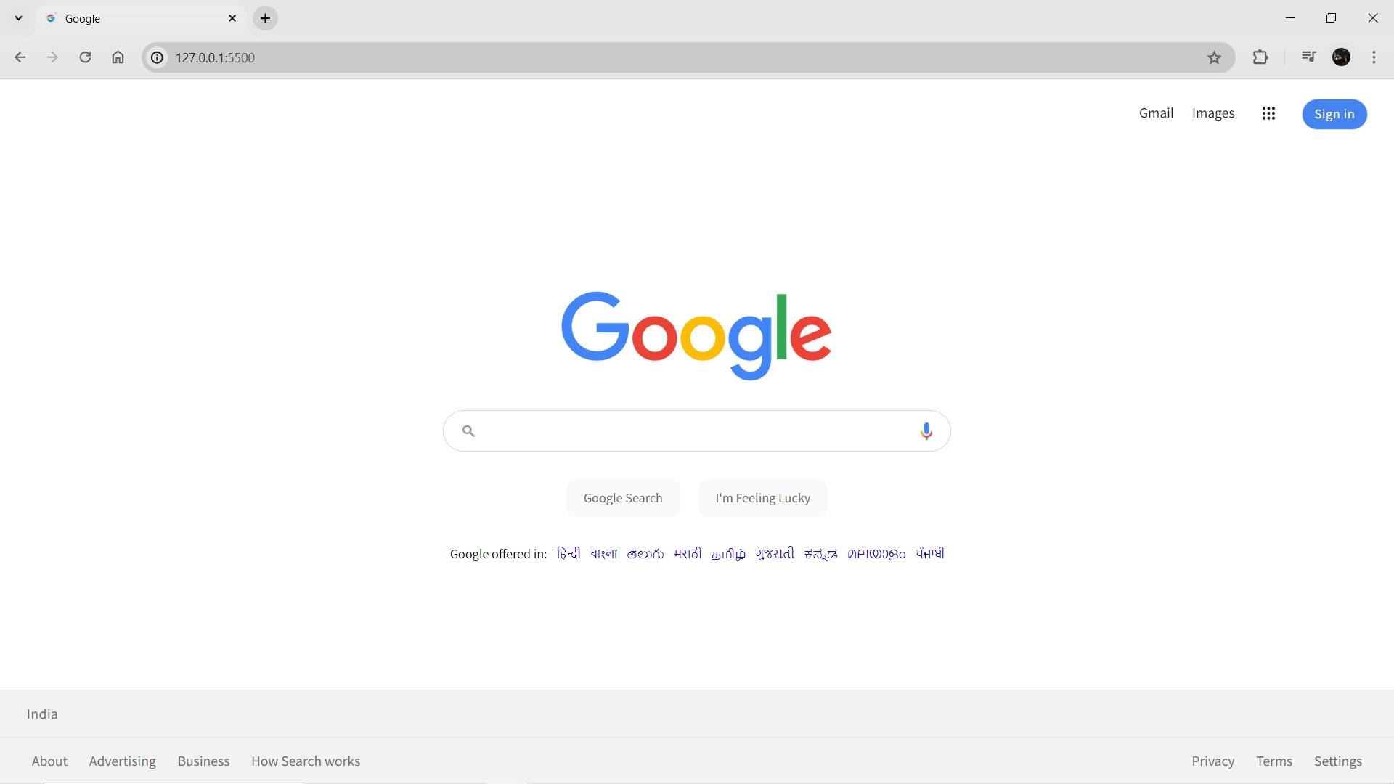
Task: Click the browser back navigation icon
Action: (20, 57)
